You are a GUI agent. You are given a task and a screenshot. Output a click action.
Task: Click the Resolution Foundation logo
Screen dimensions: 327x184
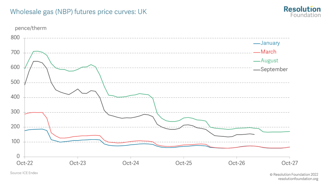pyautogui.click(x=302, y=12)
